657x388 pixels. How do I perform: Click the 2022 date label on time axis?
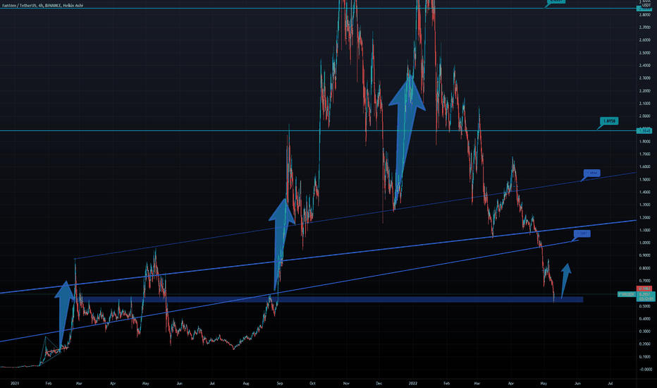[x=413, y=383]
